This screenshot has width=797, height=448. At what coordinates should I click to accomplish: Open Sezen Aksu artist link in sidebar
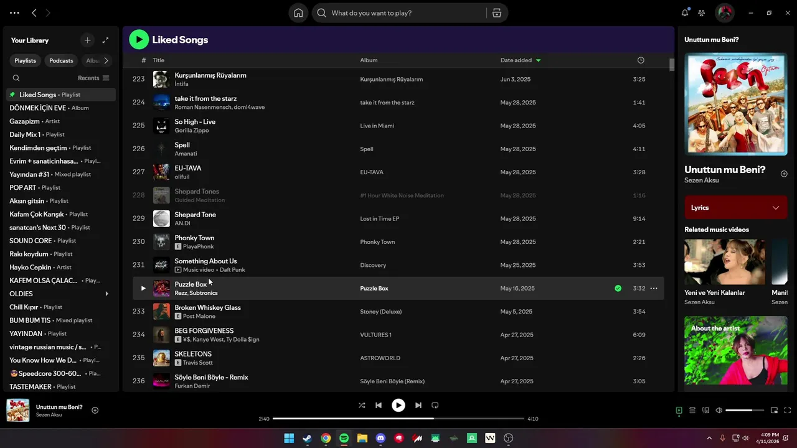click(702, 180)
